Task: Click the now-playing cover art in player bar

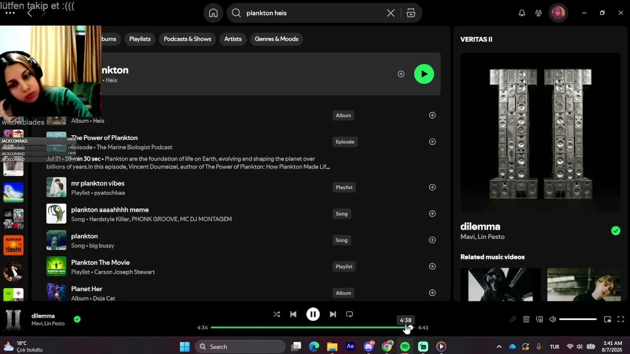Action: [13, 320]
